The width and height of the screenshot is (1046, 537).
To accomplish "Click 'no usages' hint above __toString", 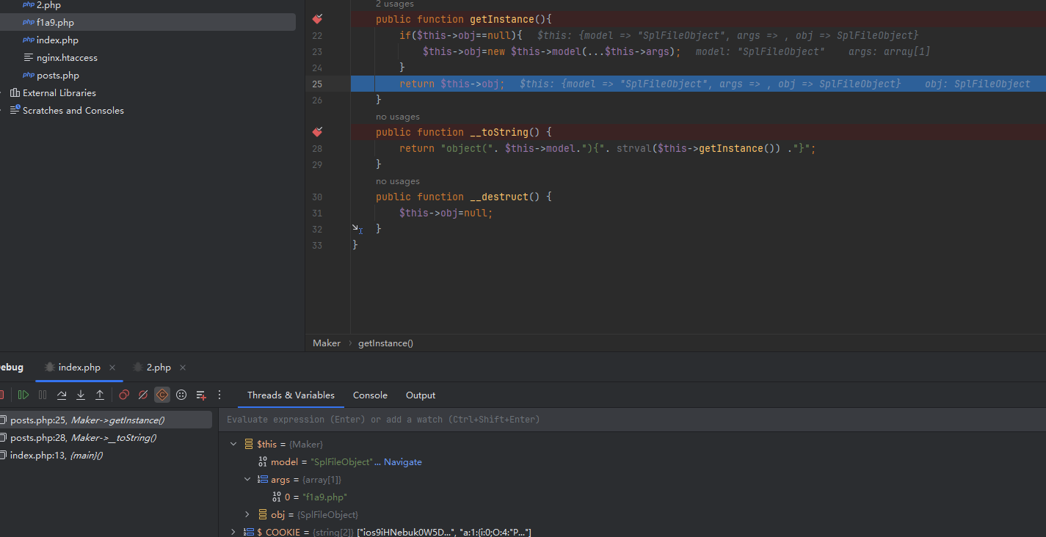I will [x=398, y=117].
